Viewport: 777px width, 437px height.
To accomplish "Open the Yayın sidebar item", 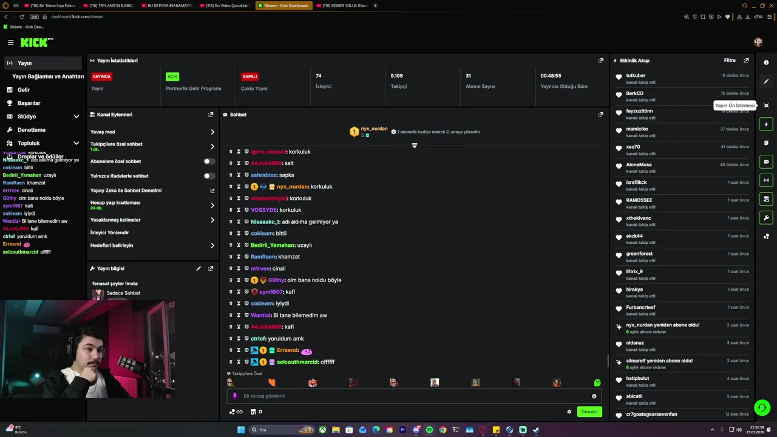I will [42, 63].
